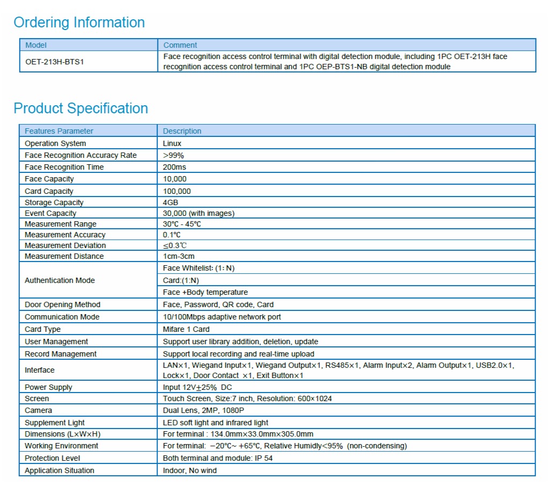
Task: Click the 'Comment' column header
Action: pyautogui.click(x=180, y=45)
